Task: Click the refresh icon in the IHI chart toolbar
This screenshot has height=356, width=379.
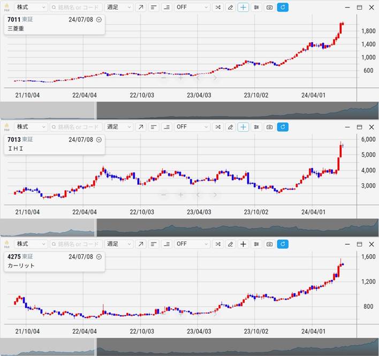Action: 283,127
